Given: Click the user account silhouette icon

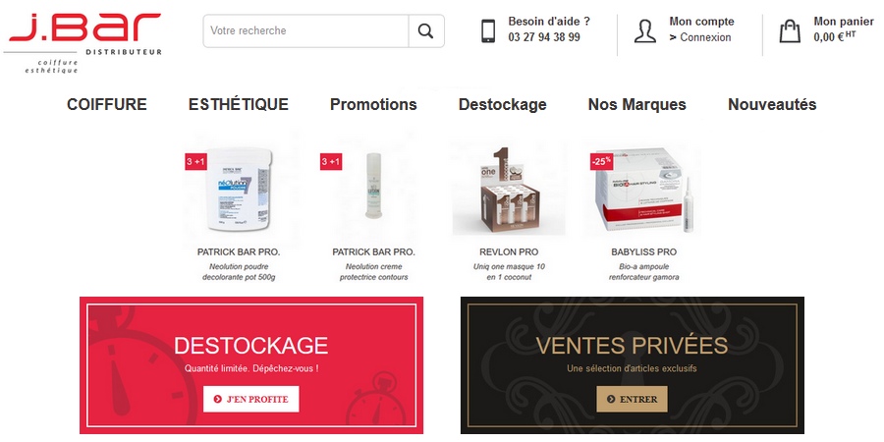Looking at the screenshot, I should pyautogui.click(x=645, y=31).
